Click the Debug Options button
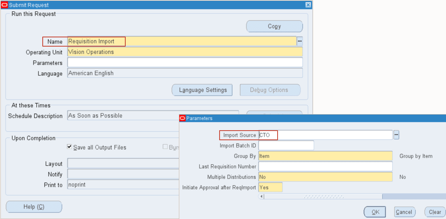Screen dimensions: 446x219 tap(270, 90)
